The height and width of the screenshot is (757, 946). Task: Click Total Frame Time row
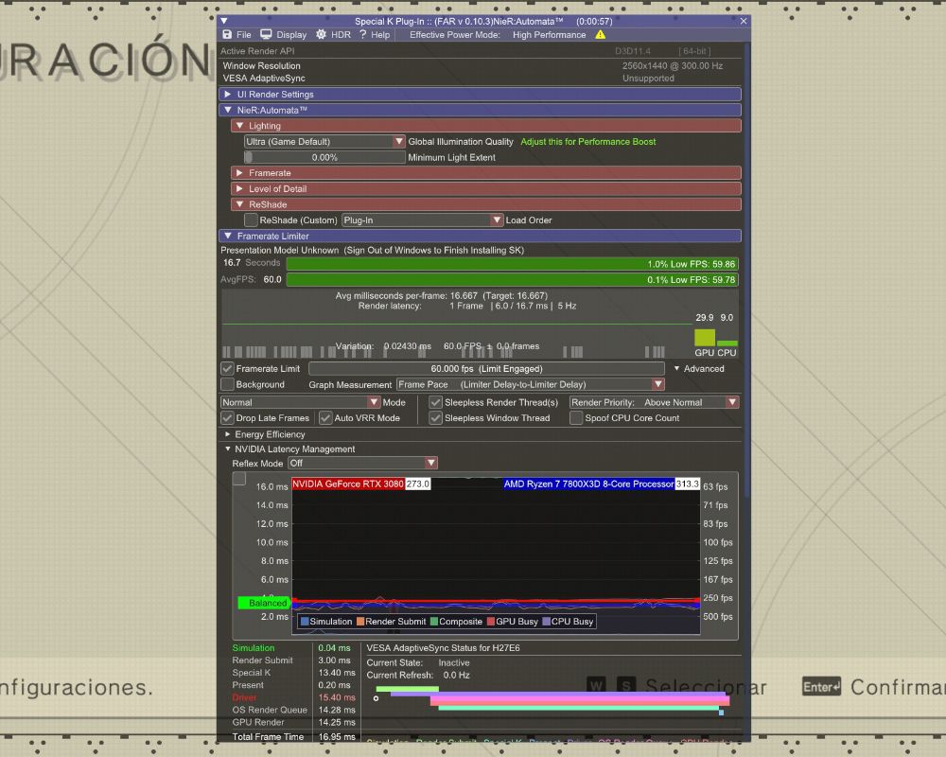pos(294,736)
